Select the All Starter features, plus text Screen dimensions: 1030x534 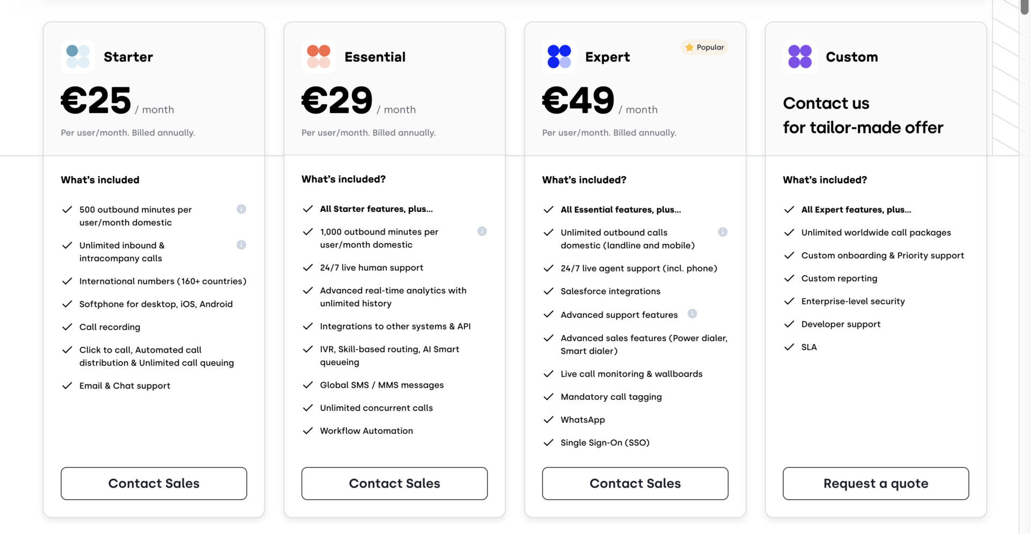376,209
